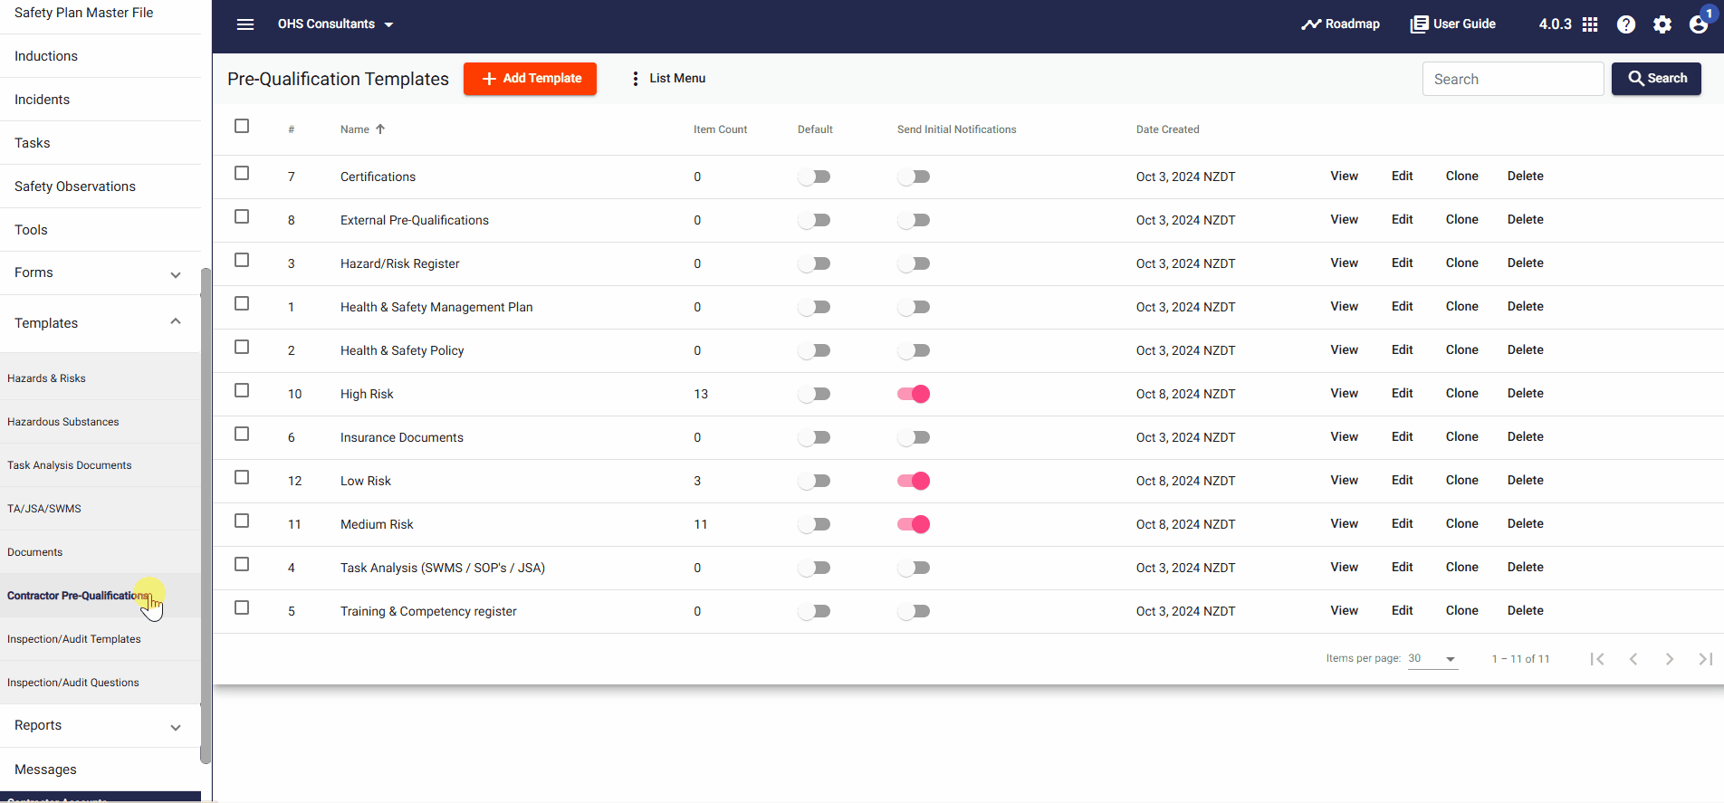
Task: Open the User Guide
Action: (x=1452, y=24)
